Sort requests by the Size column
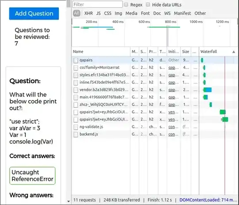239x205 pixels. 185,51
